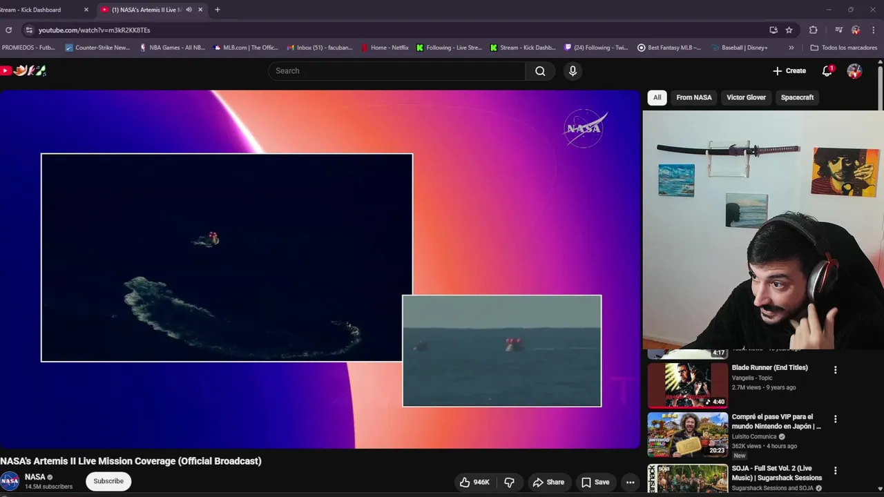The image size is (884, 497).
Task: Click the Blade Runner video thumbnail
Action: [688, 384]
